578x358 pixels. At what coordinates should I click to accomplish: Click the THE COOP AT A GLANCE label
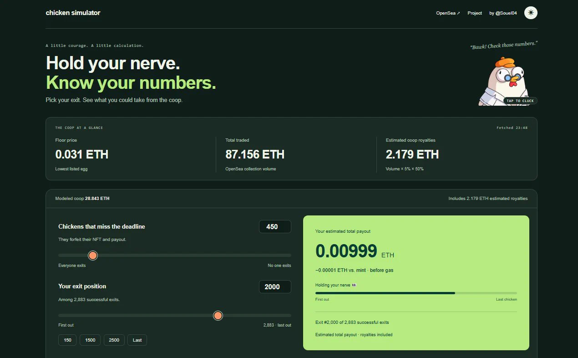pos(79,128)
